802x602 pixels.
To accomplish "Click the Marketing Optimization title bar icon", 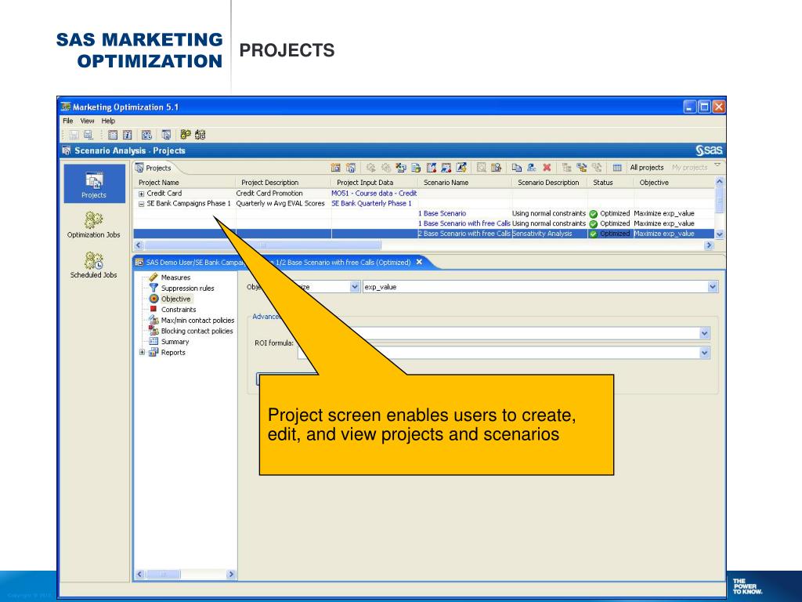I will pos(66,107).
